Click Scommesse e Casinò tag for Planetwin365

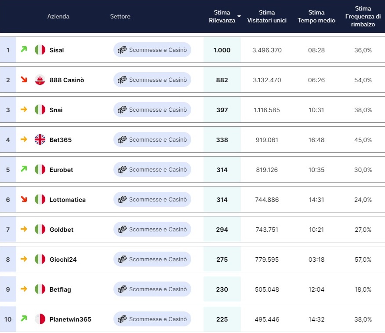[153, 319]
